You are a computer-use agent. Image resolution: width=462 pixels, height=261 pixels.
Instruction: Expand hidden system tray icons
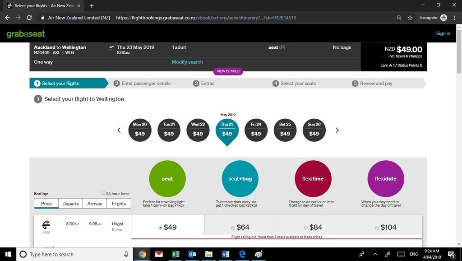pos(375,254)
